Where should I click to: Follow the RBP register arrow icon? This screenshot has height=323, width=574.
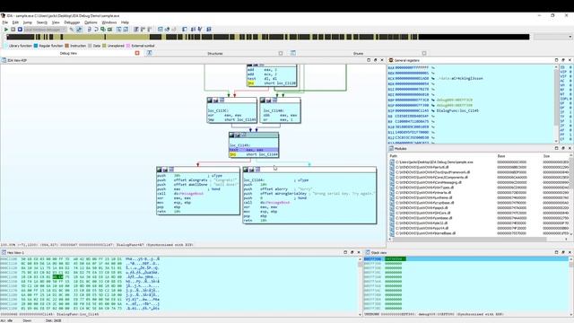coord(432,100)
